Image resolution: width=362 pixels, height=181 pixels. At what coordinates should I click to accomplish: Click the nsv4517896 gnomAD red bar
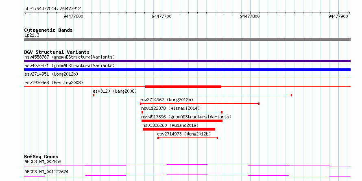coord(182,121)
